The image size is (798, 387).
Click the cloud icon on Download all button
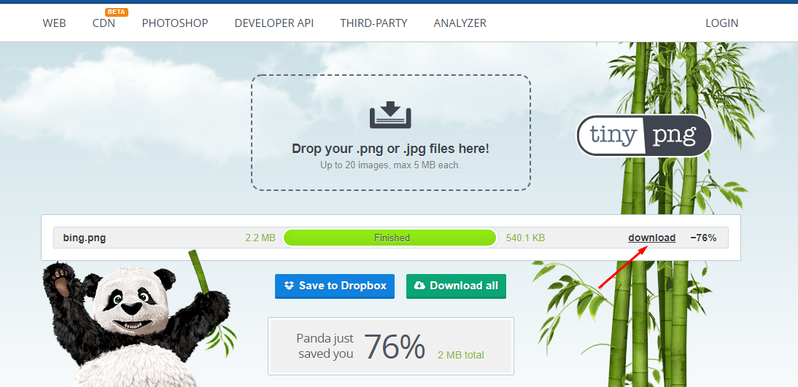pyautogui.click(x=420, y=286)
